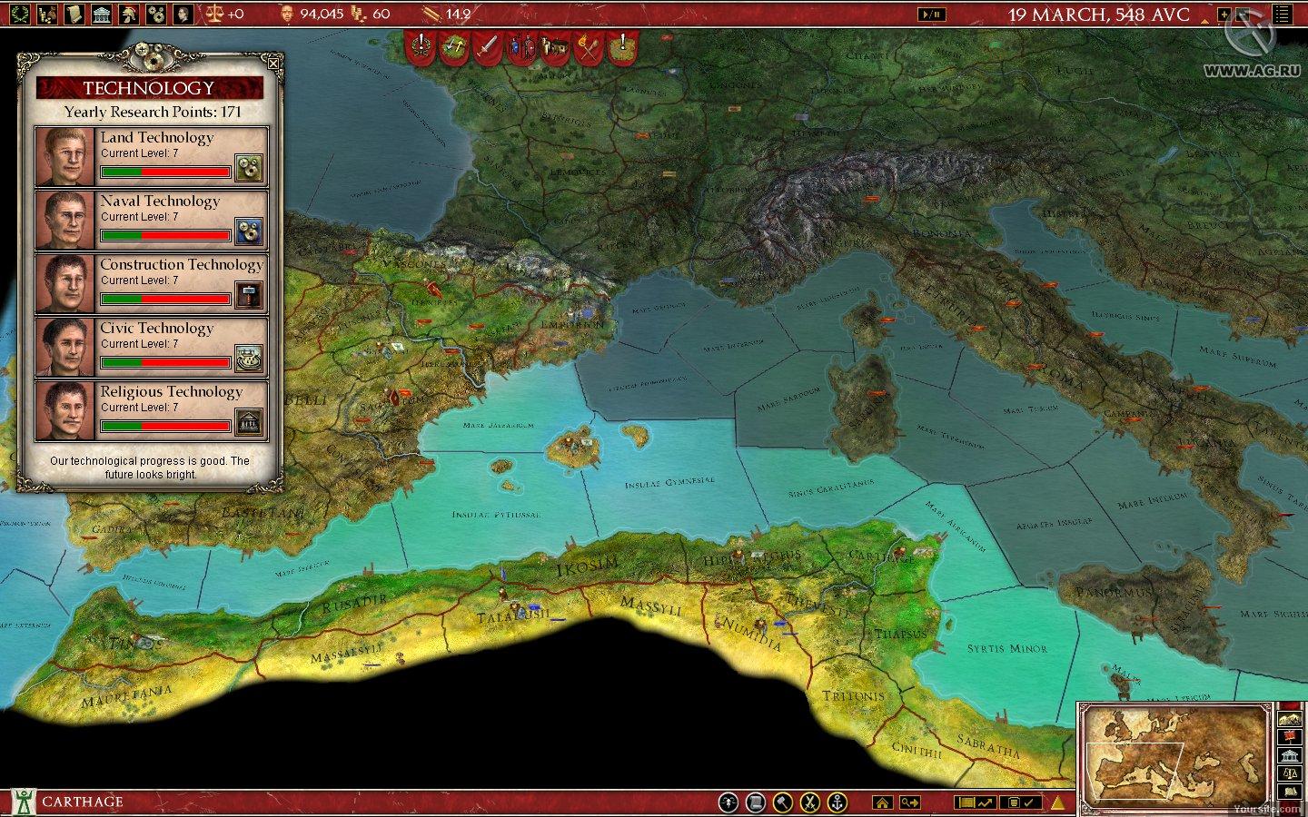
Task: Click the Civic Technology progress bar
Action: (x=165, y=362)
